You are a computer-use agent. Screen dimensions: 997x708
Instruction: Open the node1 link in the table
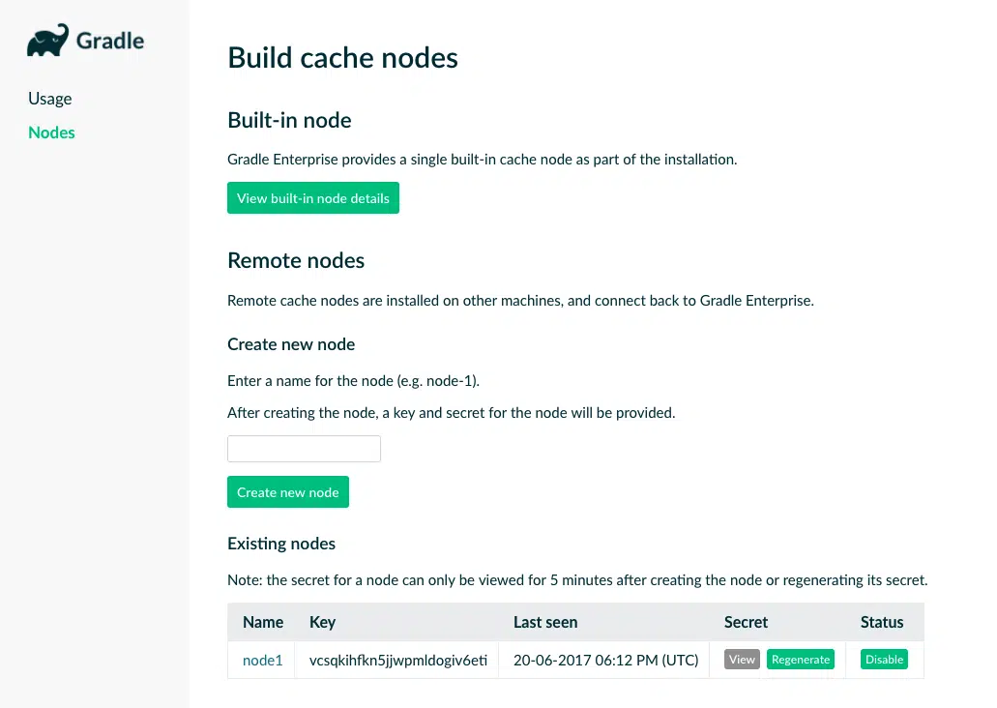[x=263, y=661]
